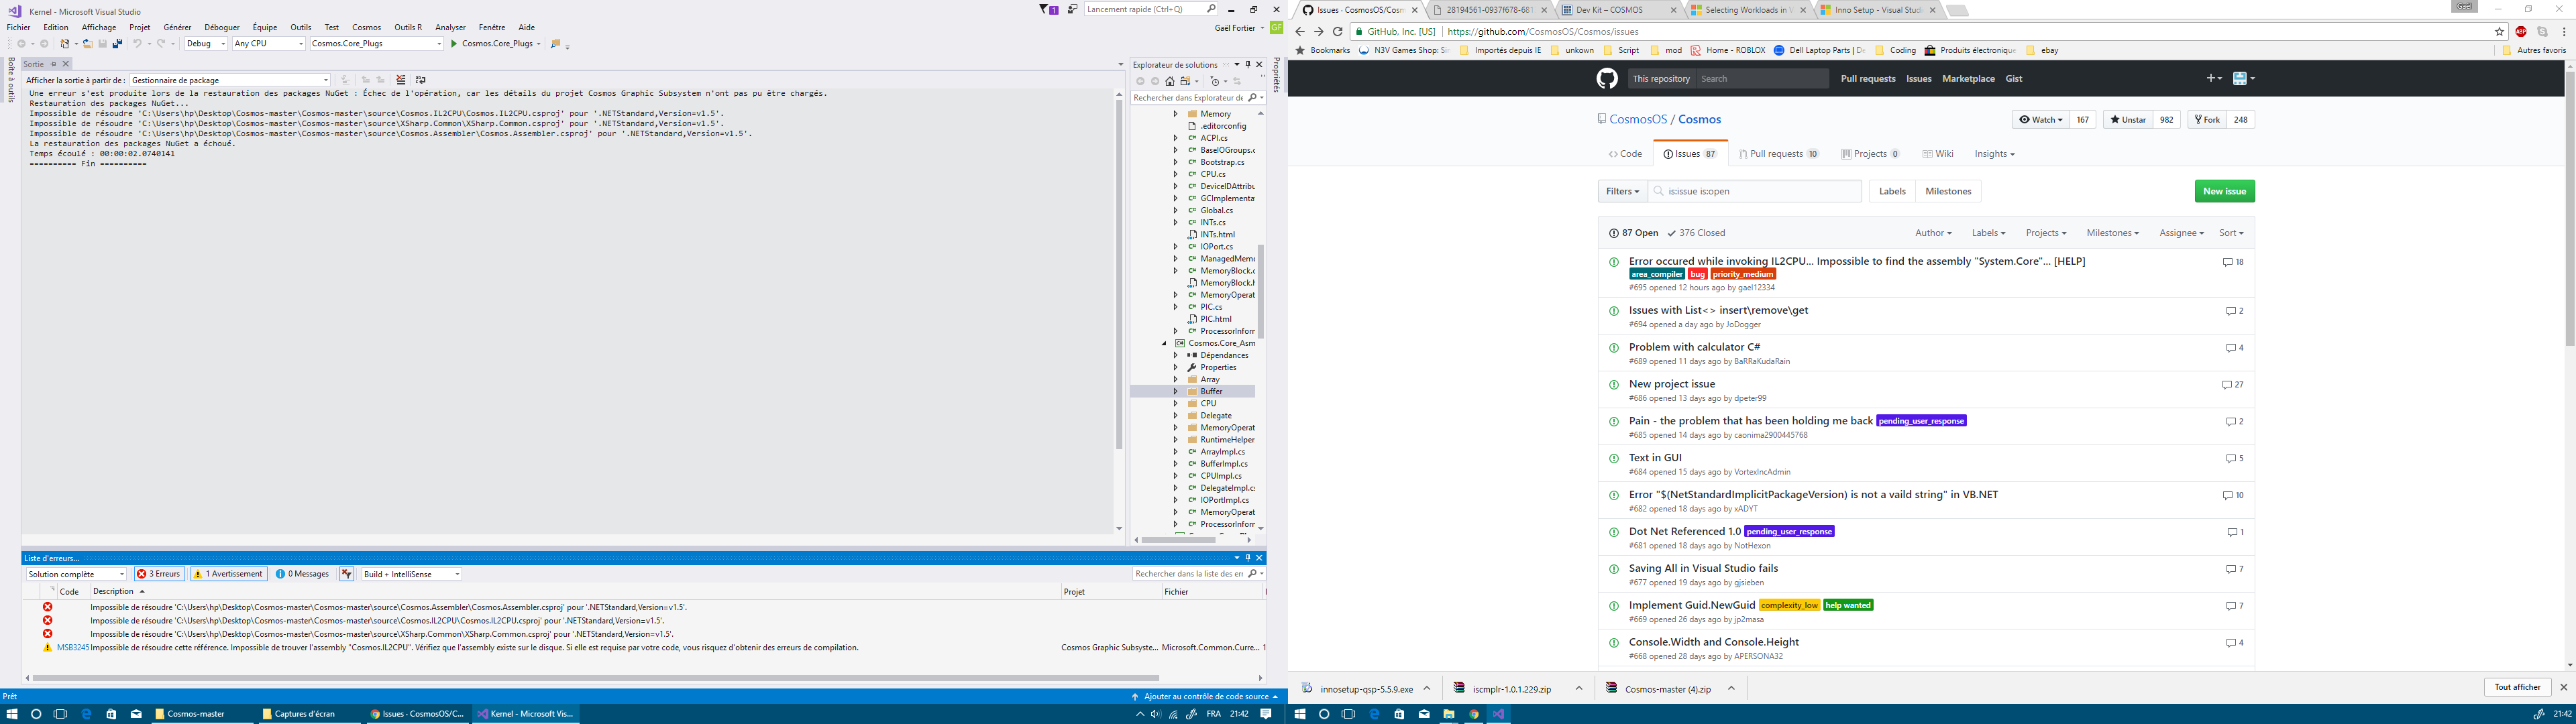Screen dimensions: 2576x724
Task: Click the Open File toolbar icon
Action: tap(88, 44)
